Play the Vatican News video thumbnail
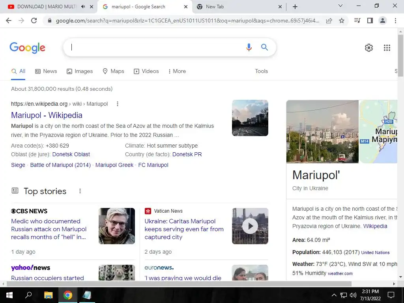The image size is (404, 303). coord(250,226)
